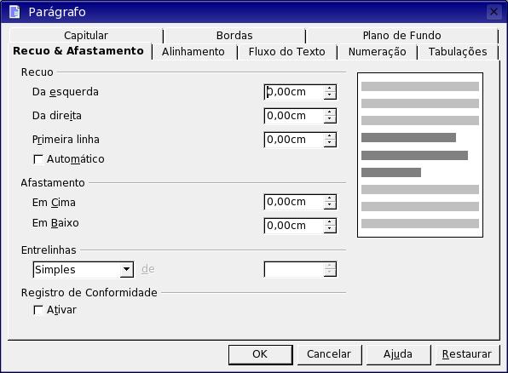The height and width of the screenshot is (373, 508).
Task: Increase the Da esquerda indent value
Action: pyautogui.click(x=330, y=89)
